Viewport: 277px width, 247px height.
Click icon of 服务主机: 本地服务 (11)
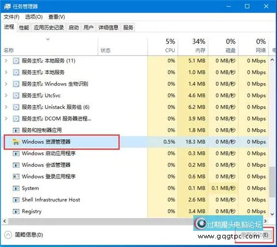(16, 61)
